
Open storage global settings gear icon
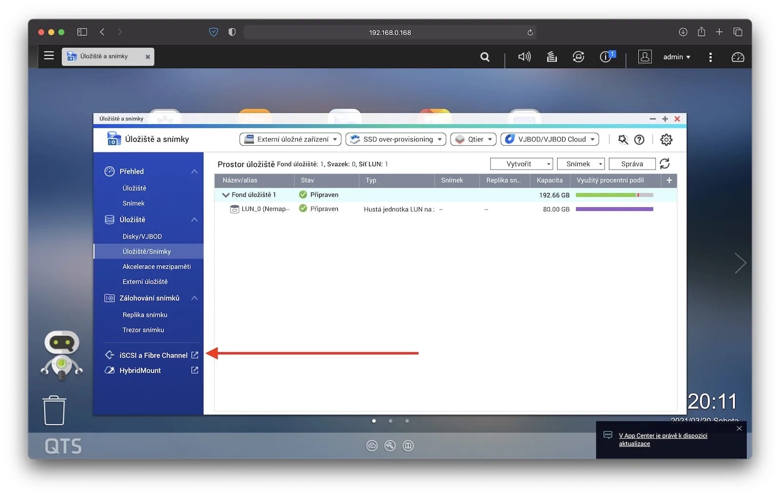point(666,140)
